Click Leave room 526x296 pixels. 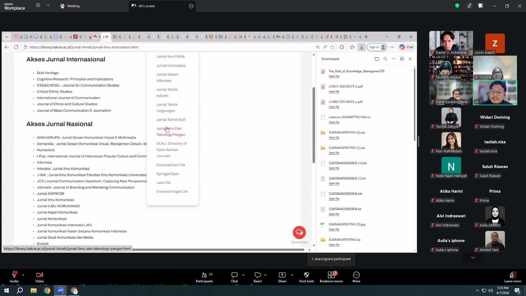pyautogui.click(x=513, y=277)
